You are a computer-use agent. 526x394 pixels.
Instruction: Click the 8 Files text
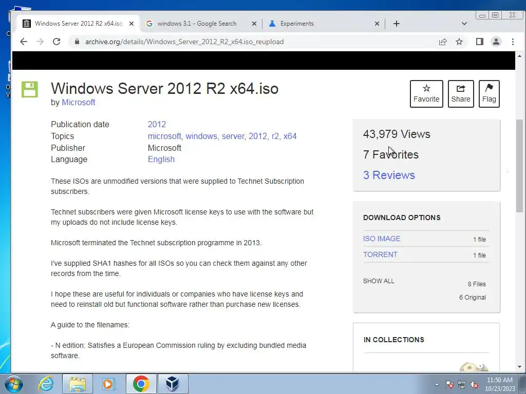pyautogui.click(x=477, y=284)
